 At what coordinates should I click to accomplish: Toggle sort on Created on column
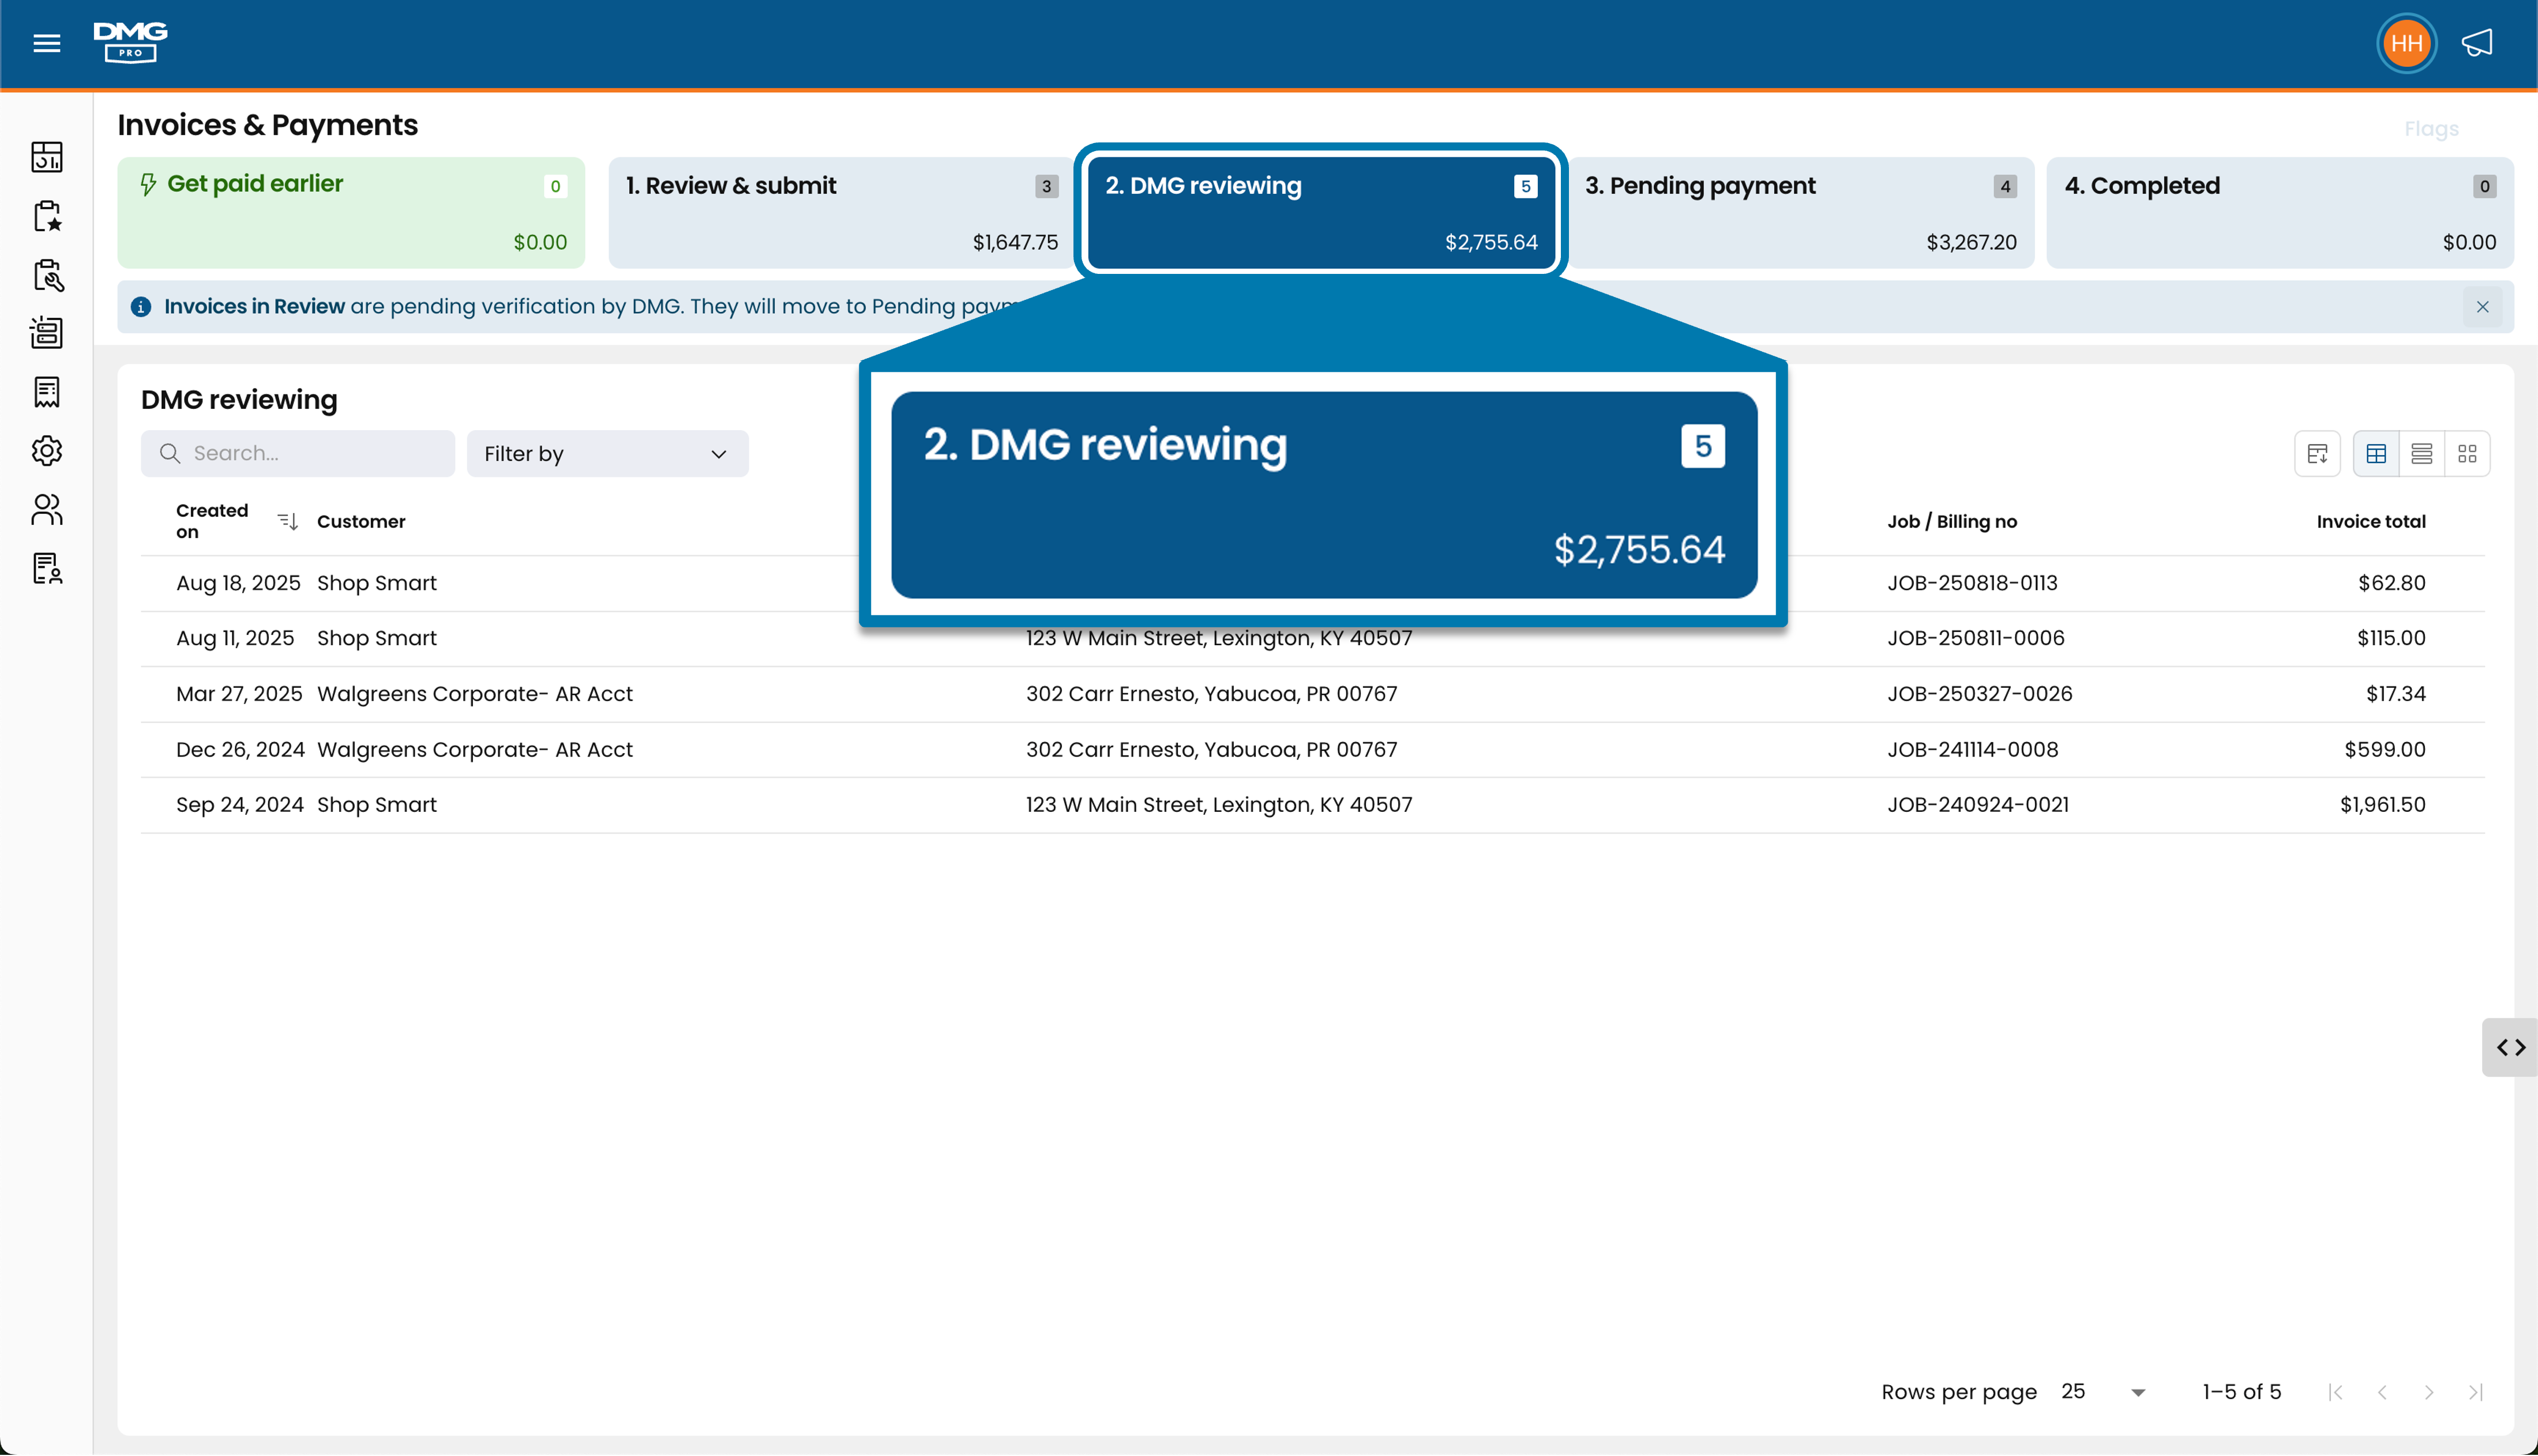(x=287, y=521)
